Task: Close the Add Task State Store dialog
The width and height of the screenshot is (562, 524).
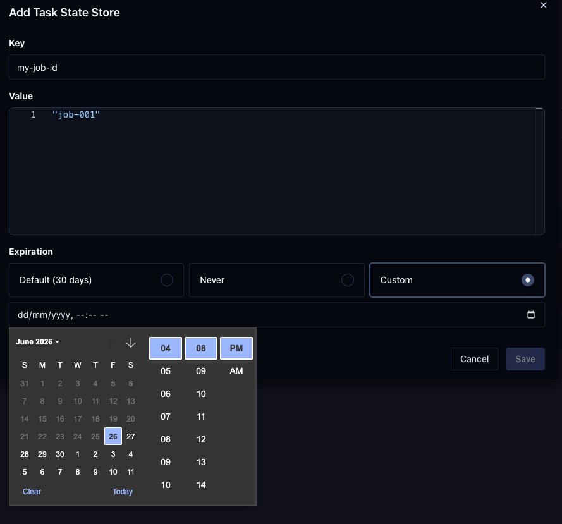Action: pyautogui.click(x=544, y=6)
